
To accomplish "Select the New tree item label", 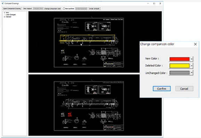I will pyautogui.click(x=7, y=12).
